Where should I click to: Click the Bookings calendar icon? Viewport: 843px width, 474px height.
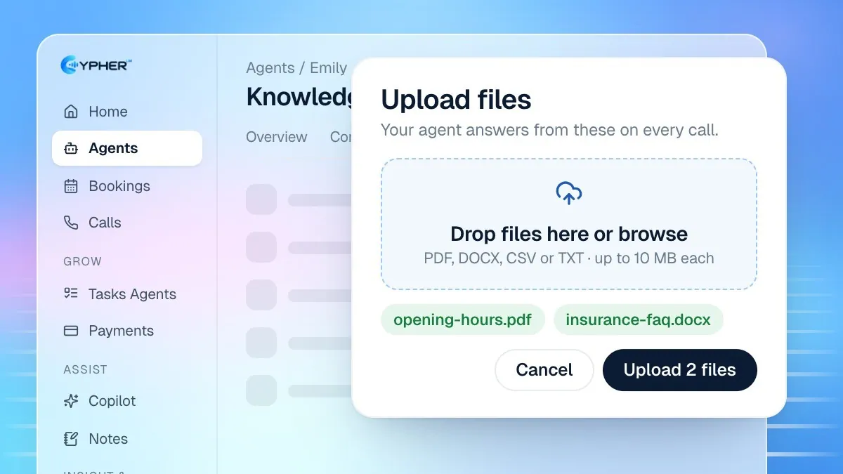click(71, 186)
